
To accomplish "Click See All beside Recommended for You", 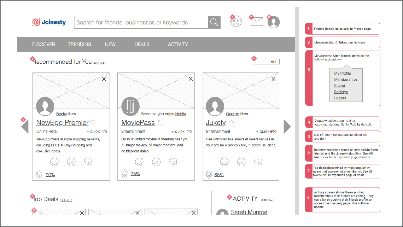I will click(x=99, y=63).
